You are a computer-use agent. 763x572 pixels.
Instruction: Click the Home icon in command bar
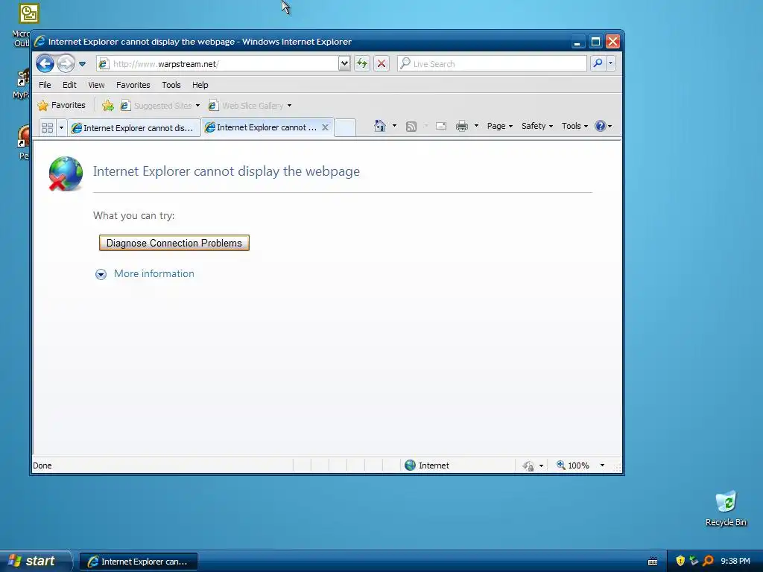[x=379, y=126]
